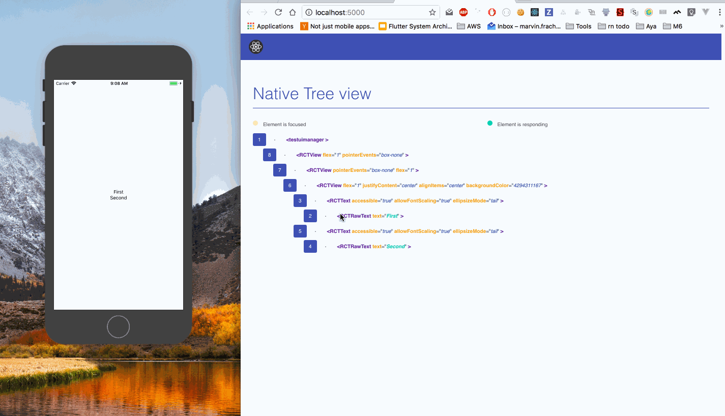Open the AdBlock Plus extension
Viewport: 725px width, 416px height.
pyautogui.click(x=463, y=13)
